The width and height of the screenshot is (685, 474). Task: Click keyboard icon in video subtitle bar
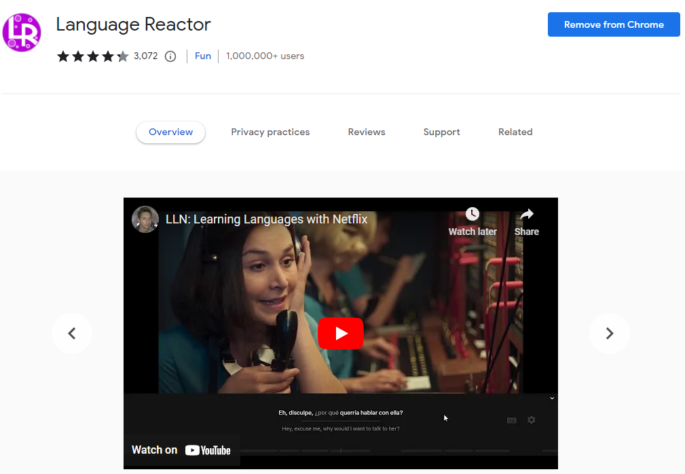512,420
